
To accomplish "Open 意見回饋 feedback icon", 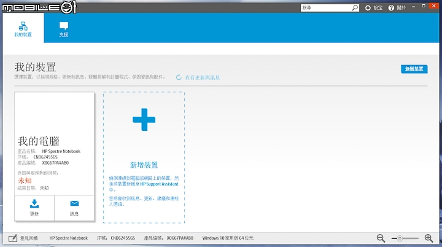I will pyautogui.click(x=13, y=238).
